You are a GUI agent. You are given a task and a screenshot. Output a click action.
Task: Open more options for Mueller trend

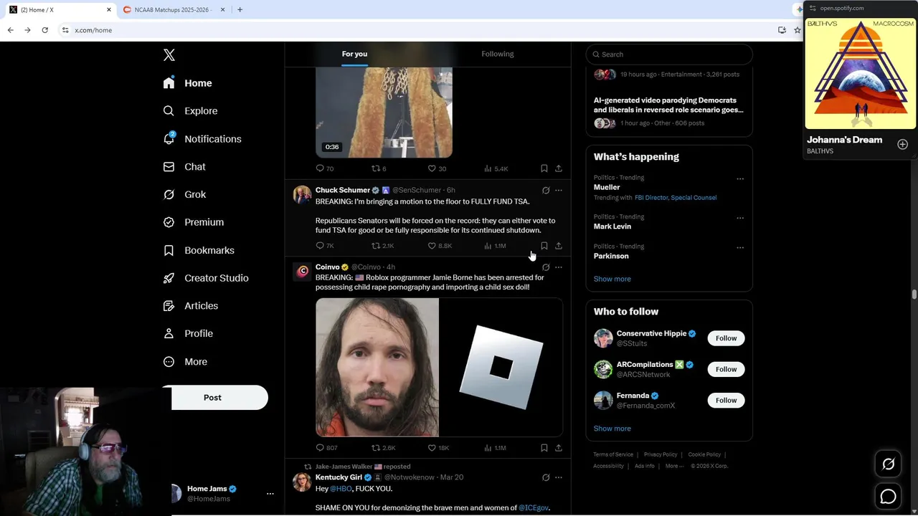click(740, 179)
